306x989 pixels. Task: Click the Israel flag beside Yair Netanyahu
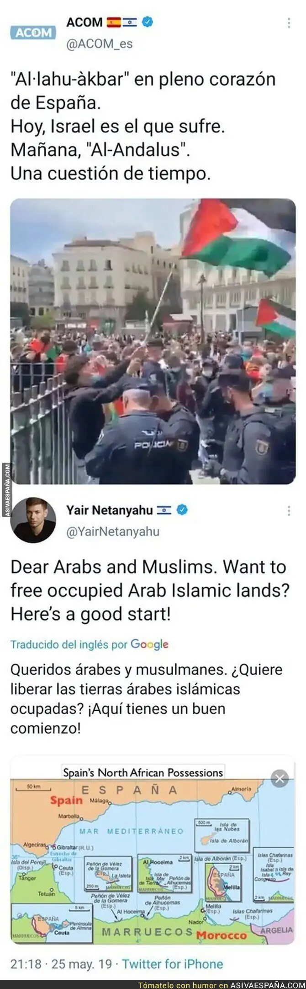coord(164,510)
